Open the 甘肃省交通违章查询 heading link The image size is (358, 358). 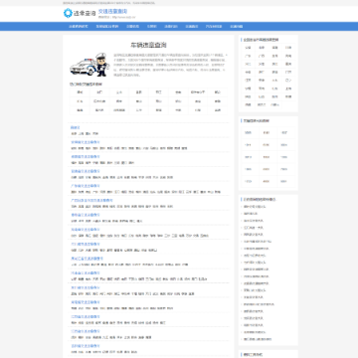point(86,171)
